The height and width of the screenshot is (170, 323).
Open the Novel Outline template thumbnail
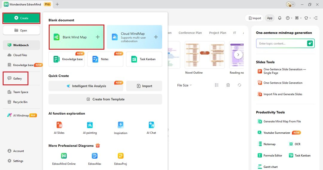[x=205, y=55]
